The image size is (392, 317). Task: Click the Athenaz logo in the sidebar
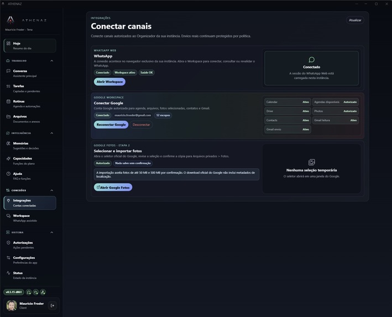pos(11,20)
